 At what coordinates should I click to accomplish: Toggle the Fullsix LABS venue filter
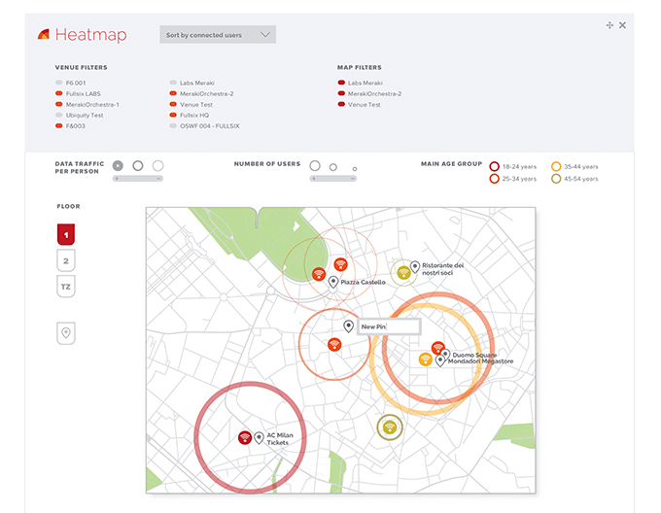[60, 93]
